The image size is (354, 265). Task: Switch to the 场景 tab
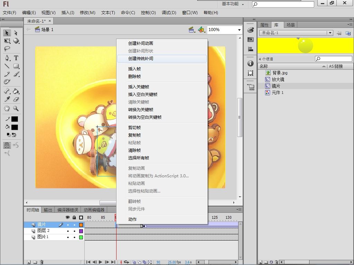pyautogui.click(x=290, y=25)
